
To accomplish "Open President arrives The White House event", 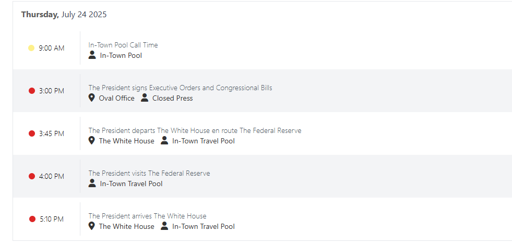I will pyautogui.click(x=147, y=216).
